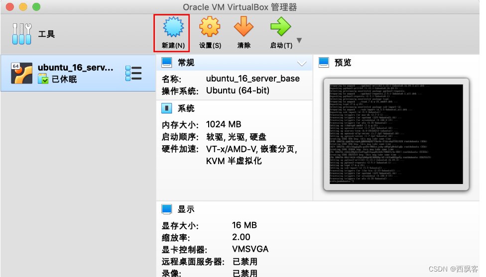Click the 系统 chip icon
The height and width of the screenshot is (277, 486).
pos(167,108)
